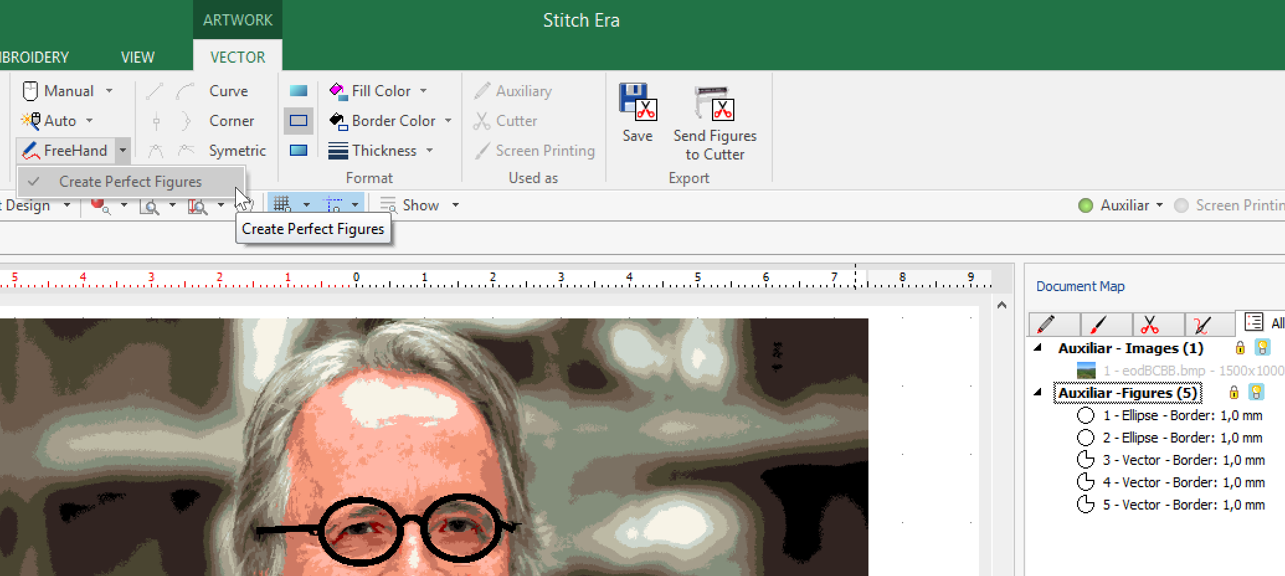This screenshot has width=1285, height=576.
Task: Click the Save to cutter icon
Action: pos(638,103)
